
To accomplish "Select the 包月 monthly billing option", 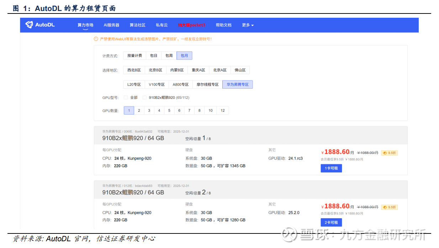I will pyautogui.click(x=184, y=56).
